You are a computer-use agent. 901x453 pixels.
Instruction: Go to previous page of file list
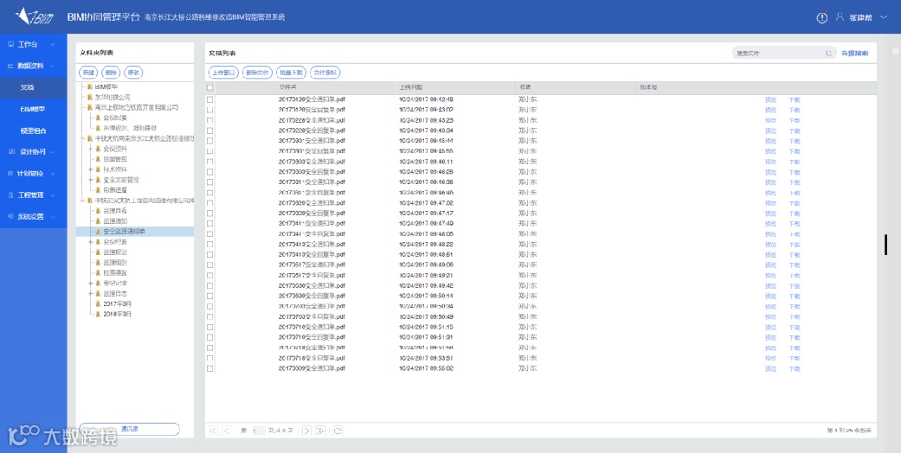227,431
